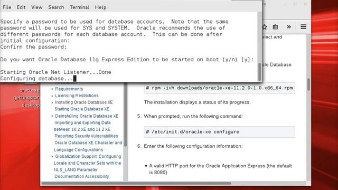The width and height of the screenshot is (338, 190).
Task: Open the File menu in terminal
Action: (x=7, y=7)
